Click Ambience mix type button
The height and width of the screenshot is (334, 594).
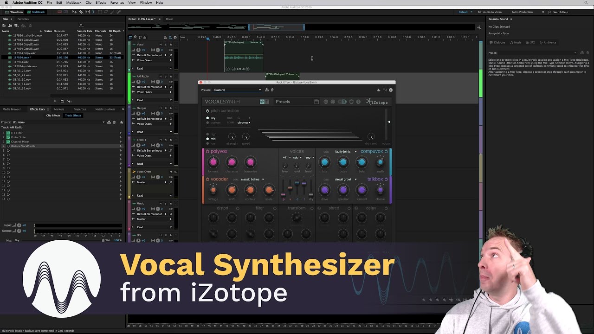click(548, 43)
